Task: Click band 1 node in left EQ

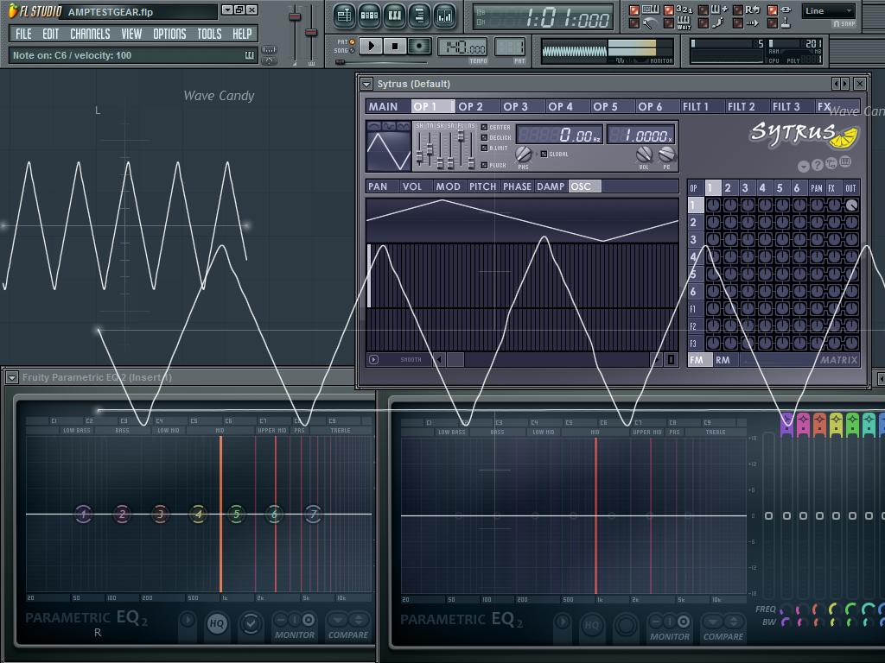Action: [84, 514]
